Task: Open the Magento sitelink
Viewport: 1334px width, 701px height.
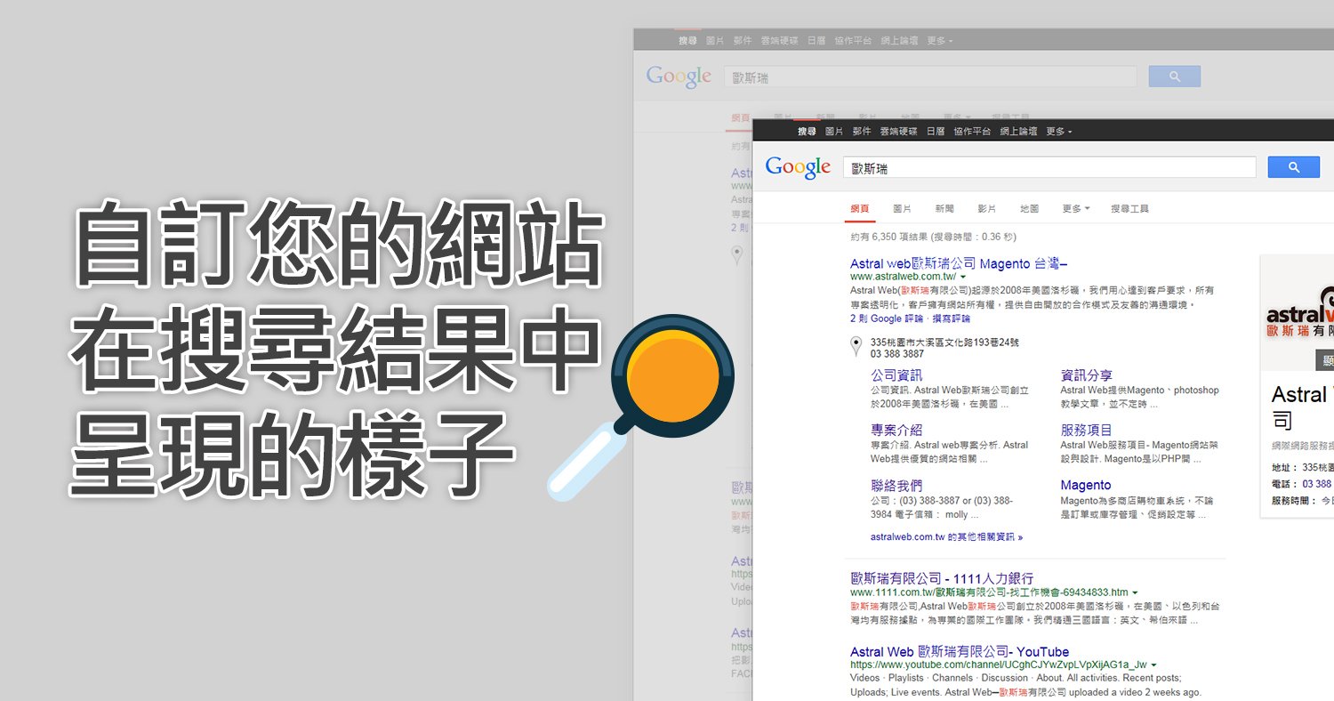Action: click(1086, 486)
